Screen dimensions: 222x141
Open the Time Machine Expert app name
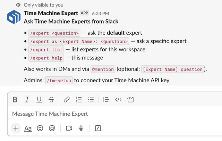point(51,13)
